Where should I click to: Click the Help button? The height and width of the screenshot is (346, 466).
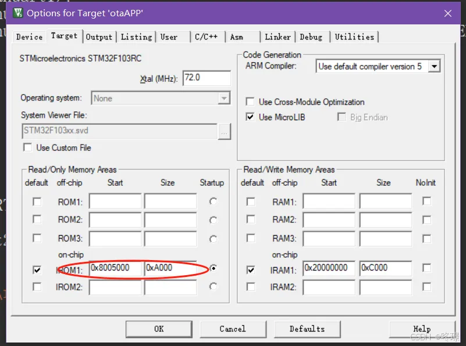tap(422, 329)
